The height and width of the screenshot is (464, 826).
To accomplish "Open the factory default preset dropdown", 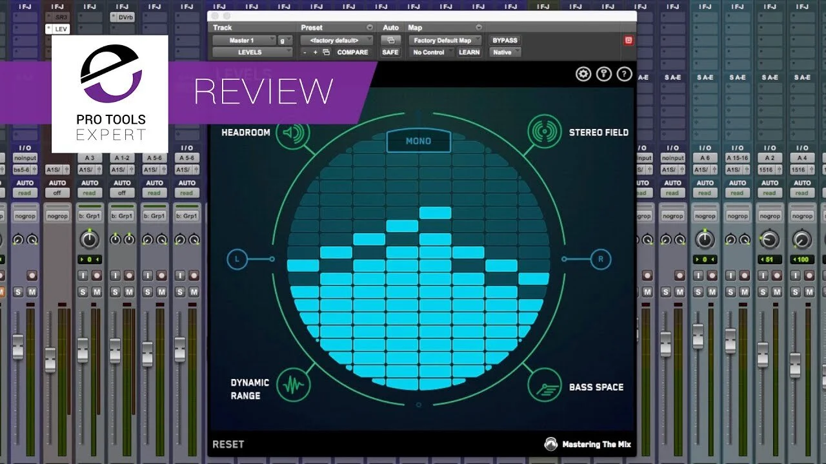I will pyautogui.click(x=337, y=40).
